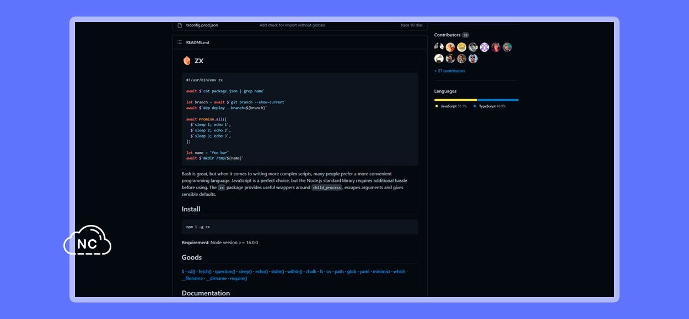The width and height of the screenshot is (689, 319).
Task: Open the __dirname link under Goods
Action: (216, 278)
